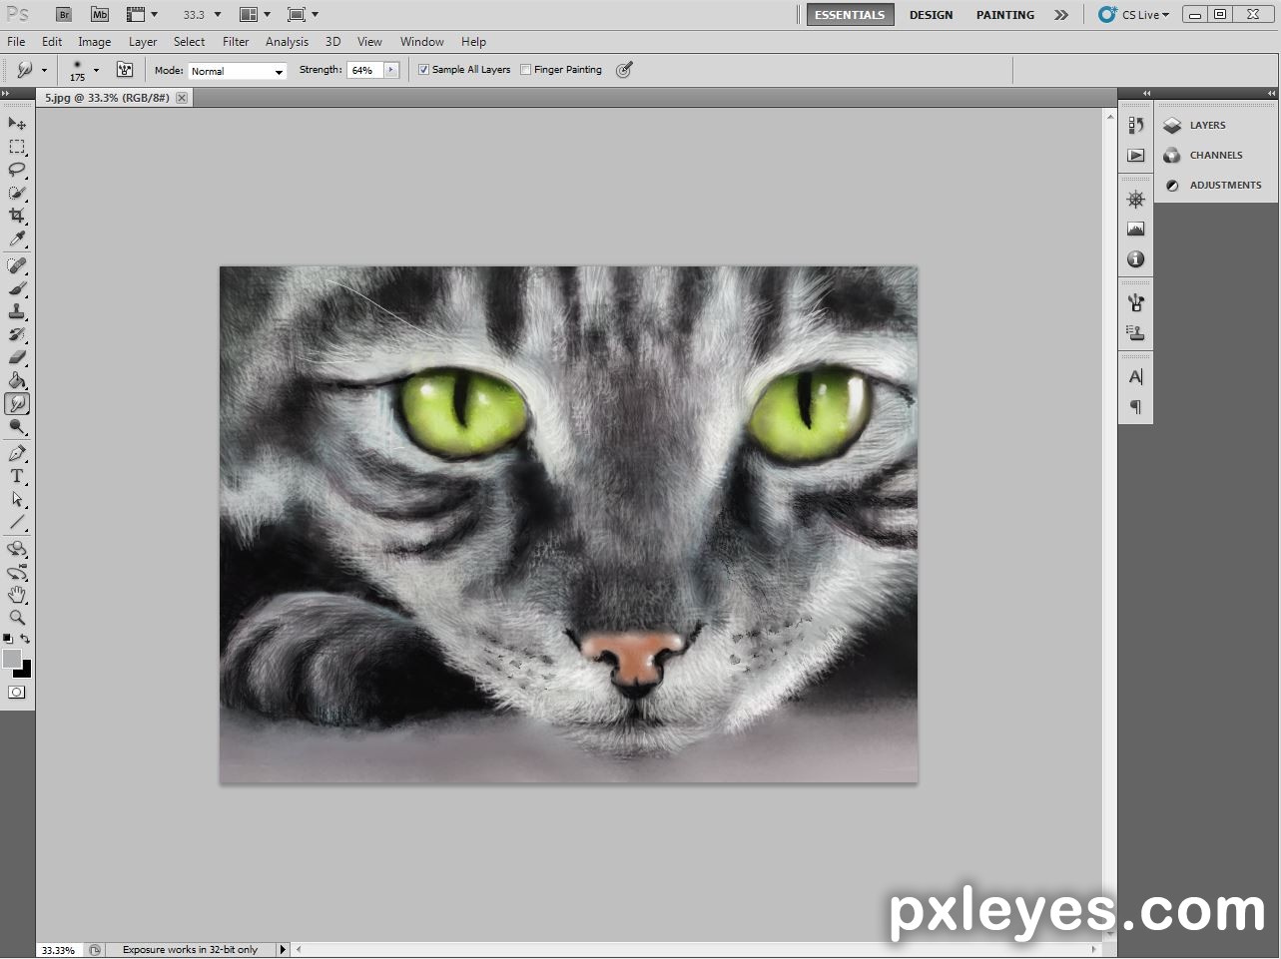Switch to the Design workspace
This screenshot has width=1281, height=959.
(x=931, y=15)
